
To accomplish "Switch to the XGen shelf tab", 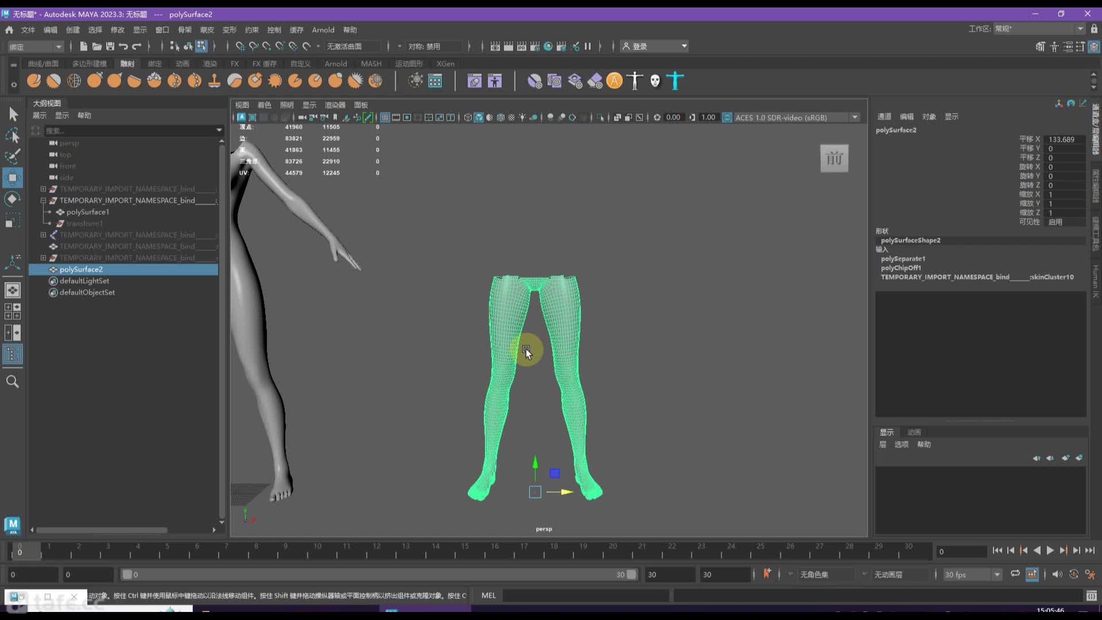I will 445,64.
